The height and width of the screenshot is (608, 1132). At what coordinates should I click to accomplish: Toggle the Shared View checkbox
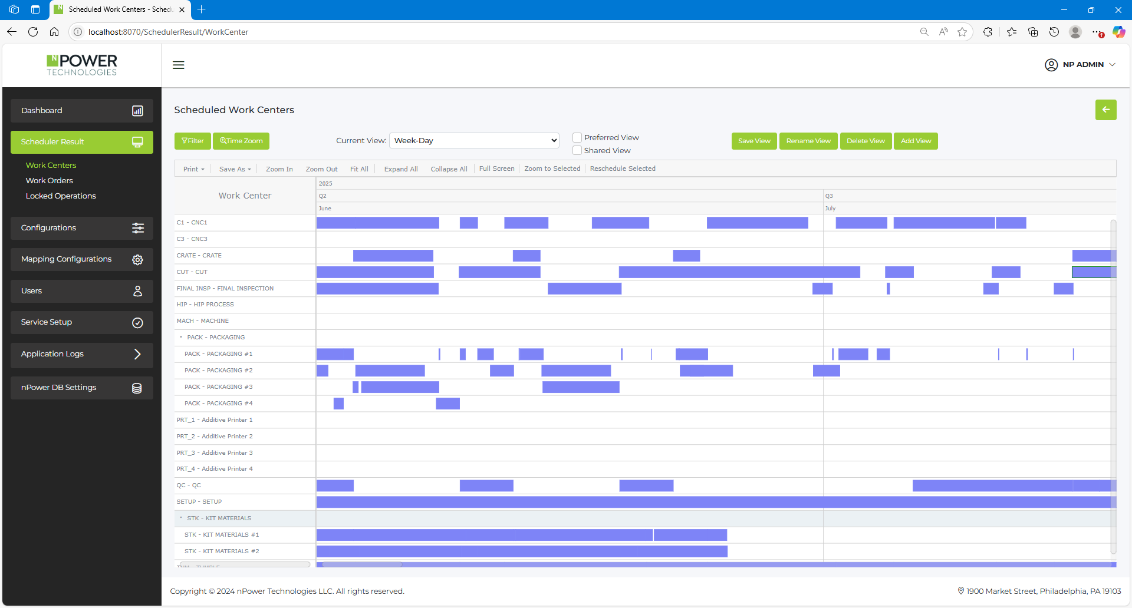pyautogui.click(x=577, y=150)
